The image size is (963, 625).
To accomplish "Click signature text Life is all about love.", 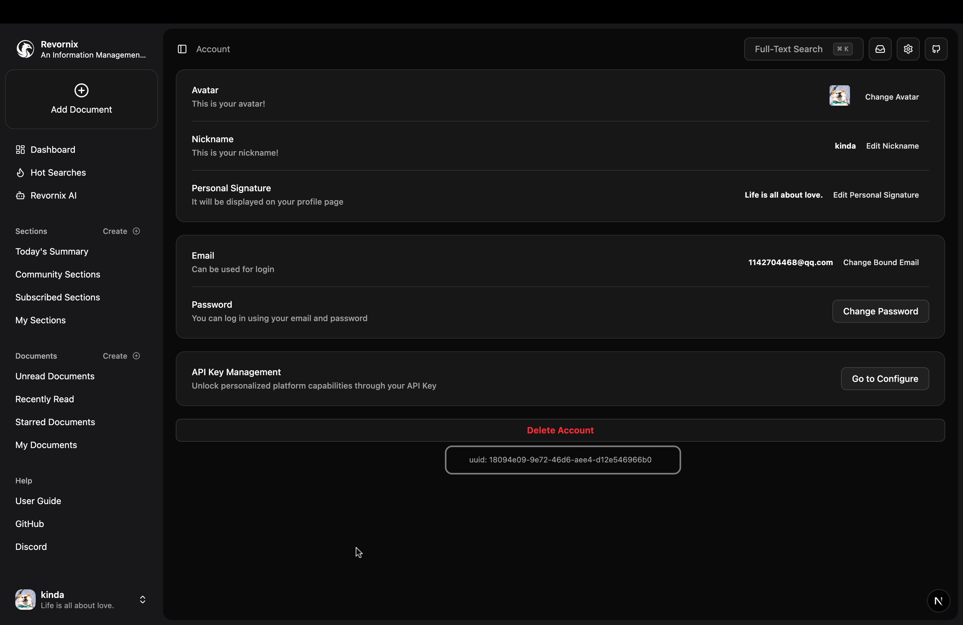I will (783, 195).
